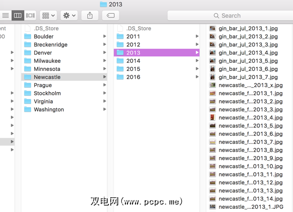Click thumbnail of newcastle_f...2013_4.jpg
293x212 pixels.
[212, 117]
